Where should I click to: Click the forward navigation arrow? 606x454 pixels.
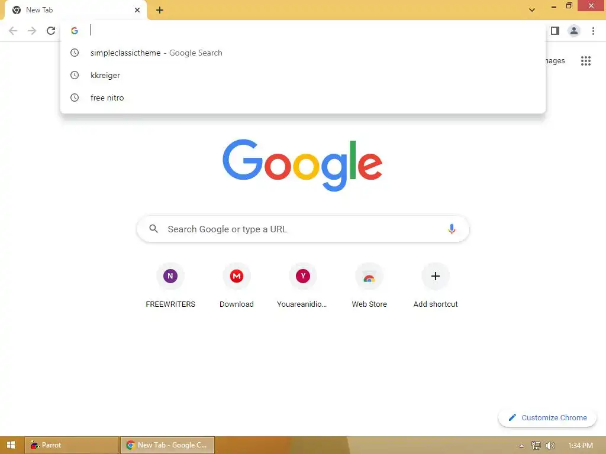point(32,31)
